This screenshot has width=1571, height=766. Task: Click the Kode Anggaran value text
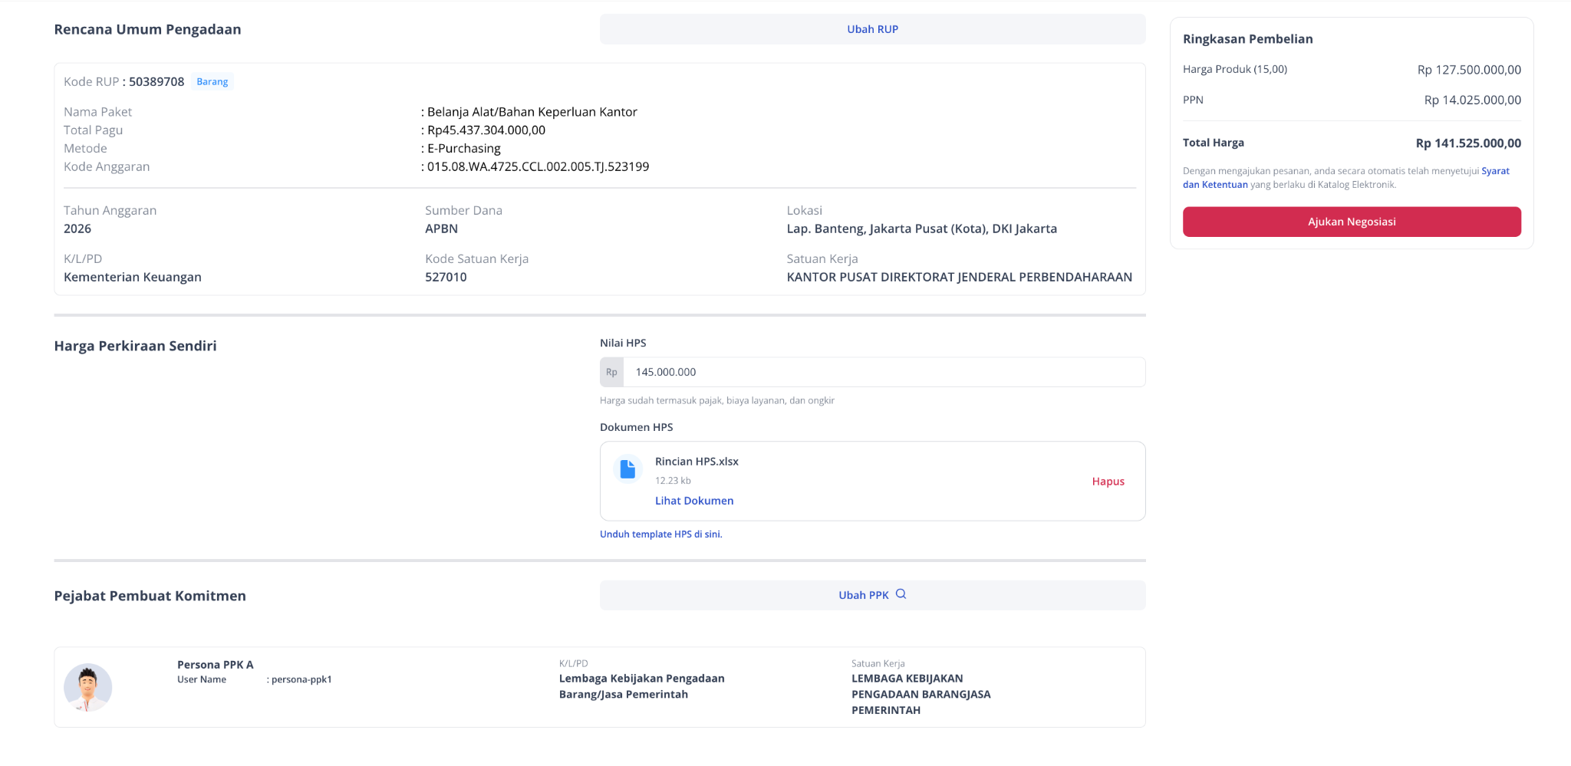point(538,166)
